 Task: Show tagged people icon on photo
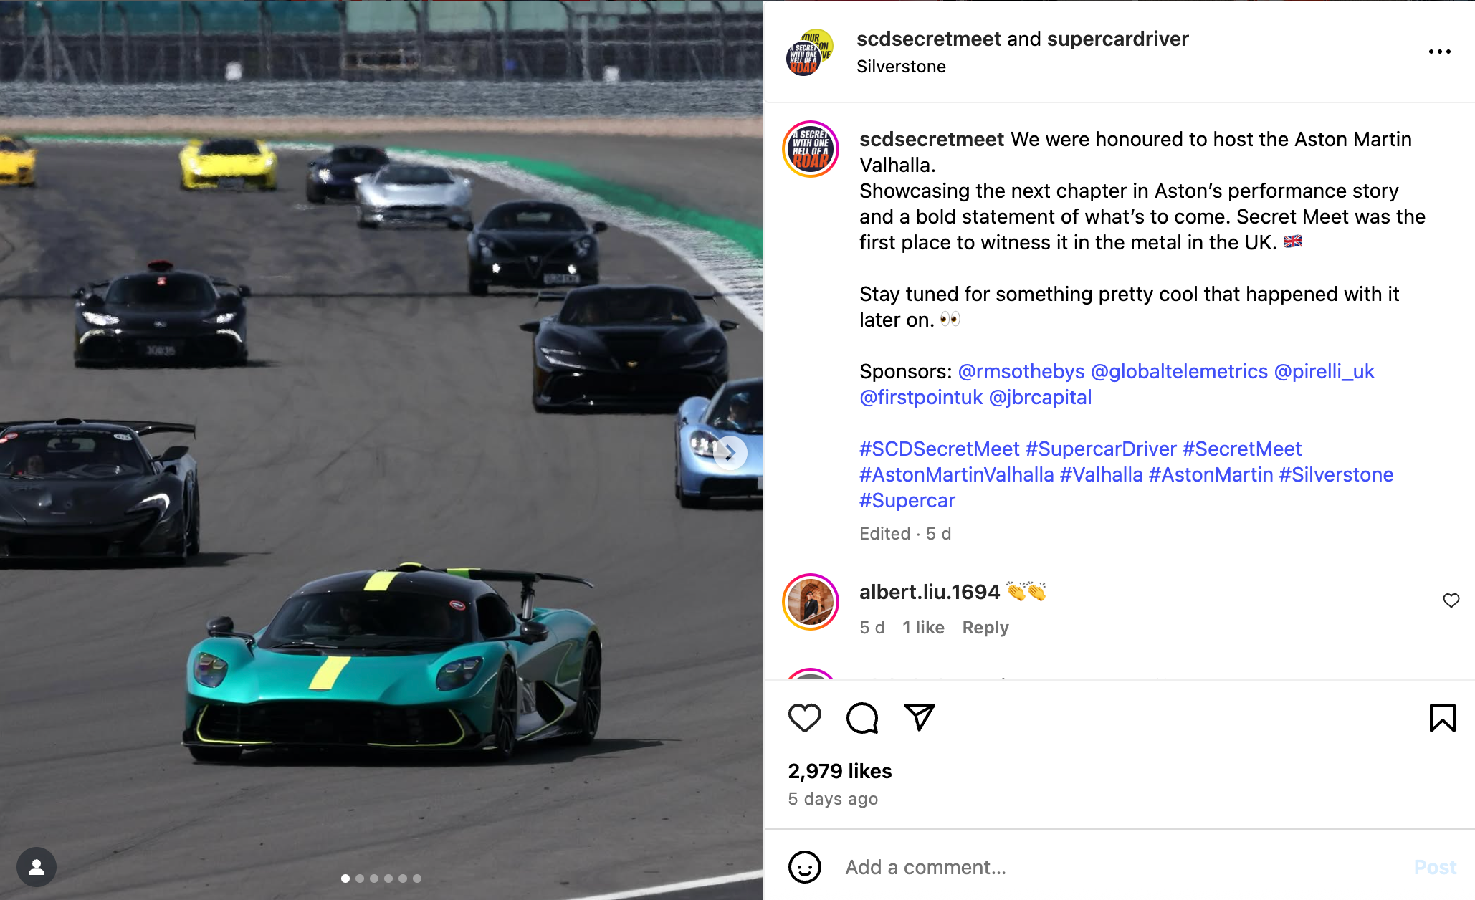pos(37,867)
